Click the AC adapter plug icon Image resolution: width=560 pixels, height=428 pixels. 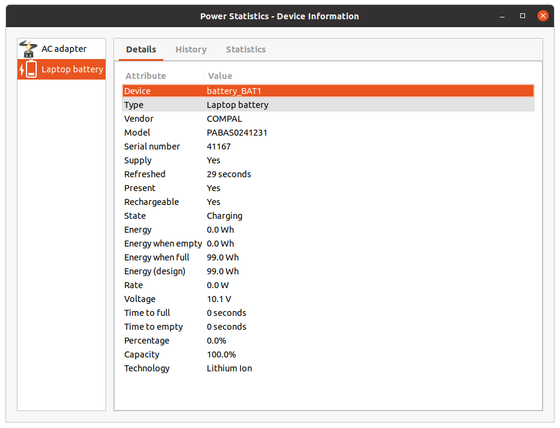coord(28,49)
